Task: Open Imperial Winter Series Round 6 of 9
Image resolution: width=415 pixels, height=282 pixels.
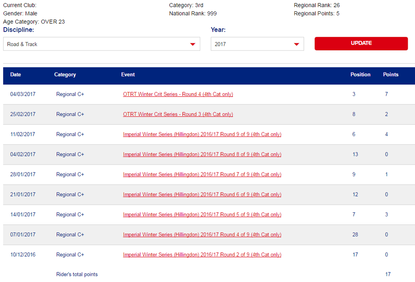Action: click(202, 194)
